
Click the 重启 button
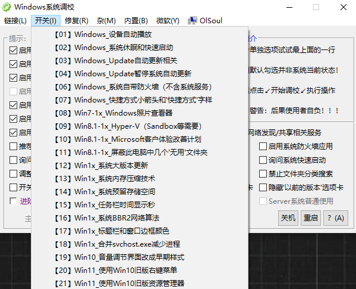pos(311,218)
